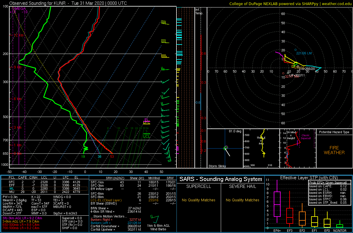Click the '700-500mb LR = 8.2 C/km' line
This screenshot has height=233, width=353.
(21, 228)
